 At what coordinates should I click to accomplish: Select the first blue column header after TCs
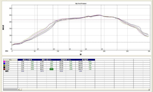[27, 60]
